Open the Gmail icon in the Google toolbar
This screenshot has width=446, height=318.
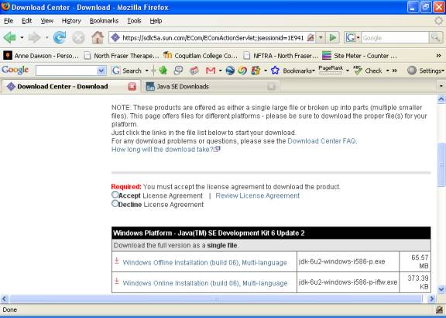[210, 71]
